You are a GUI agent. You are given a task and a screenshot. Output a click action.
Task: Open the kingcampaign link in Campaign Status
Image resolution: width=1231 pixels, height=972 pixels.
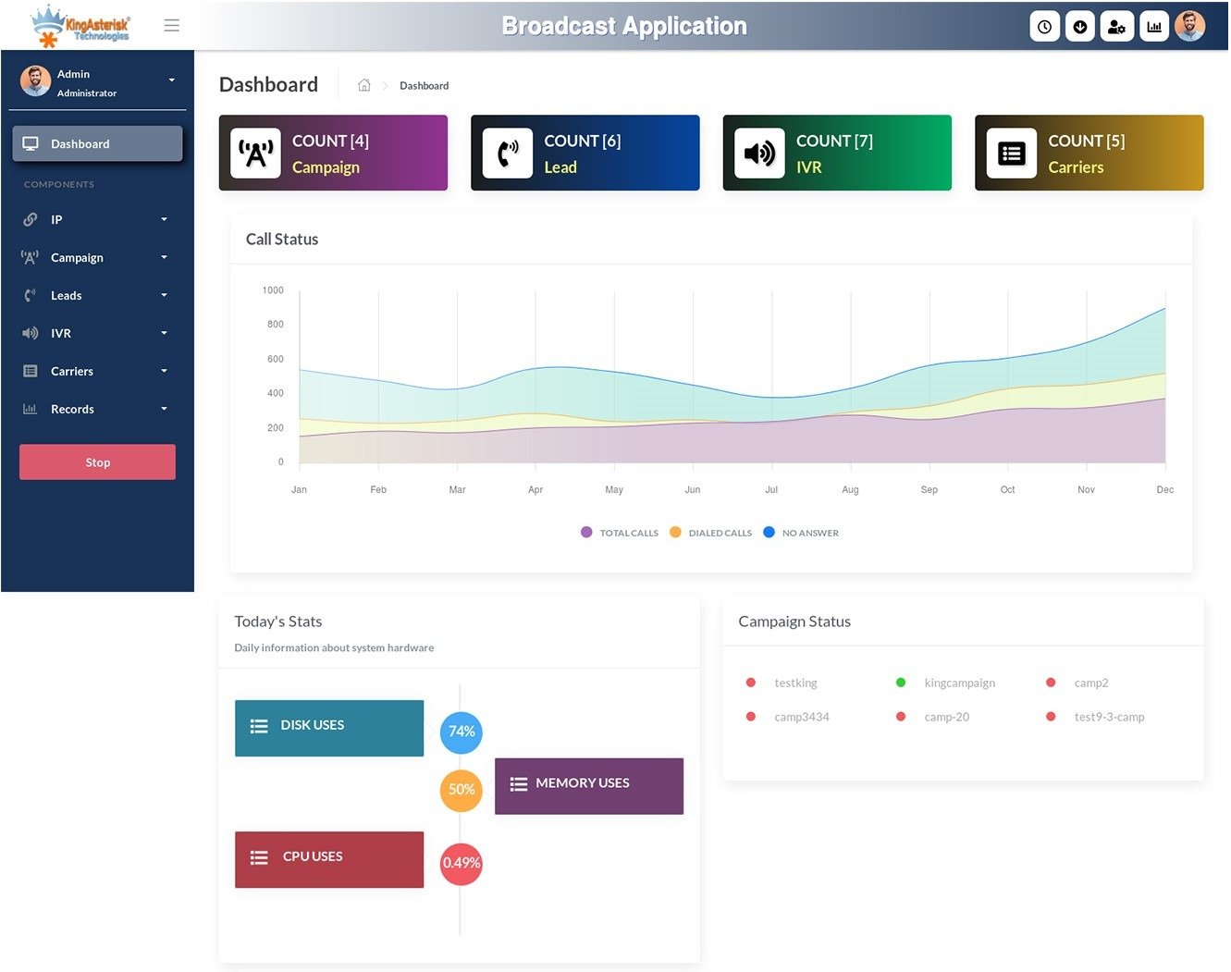(x=960, y=683)
